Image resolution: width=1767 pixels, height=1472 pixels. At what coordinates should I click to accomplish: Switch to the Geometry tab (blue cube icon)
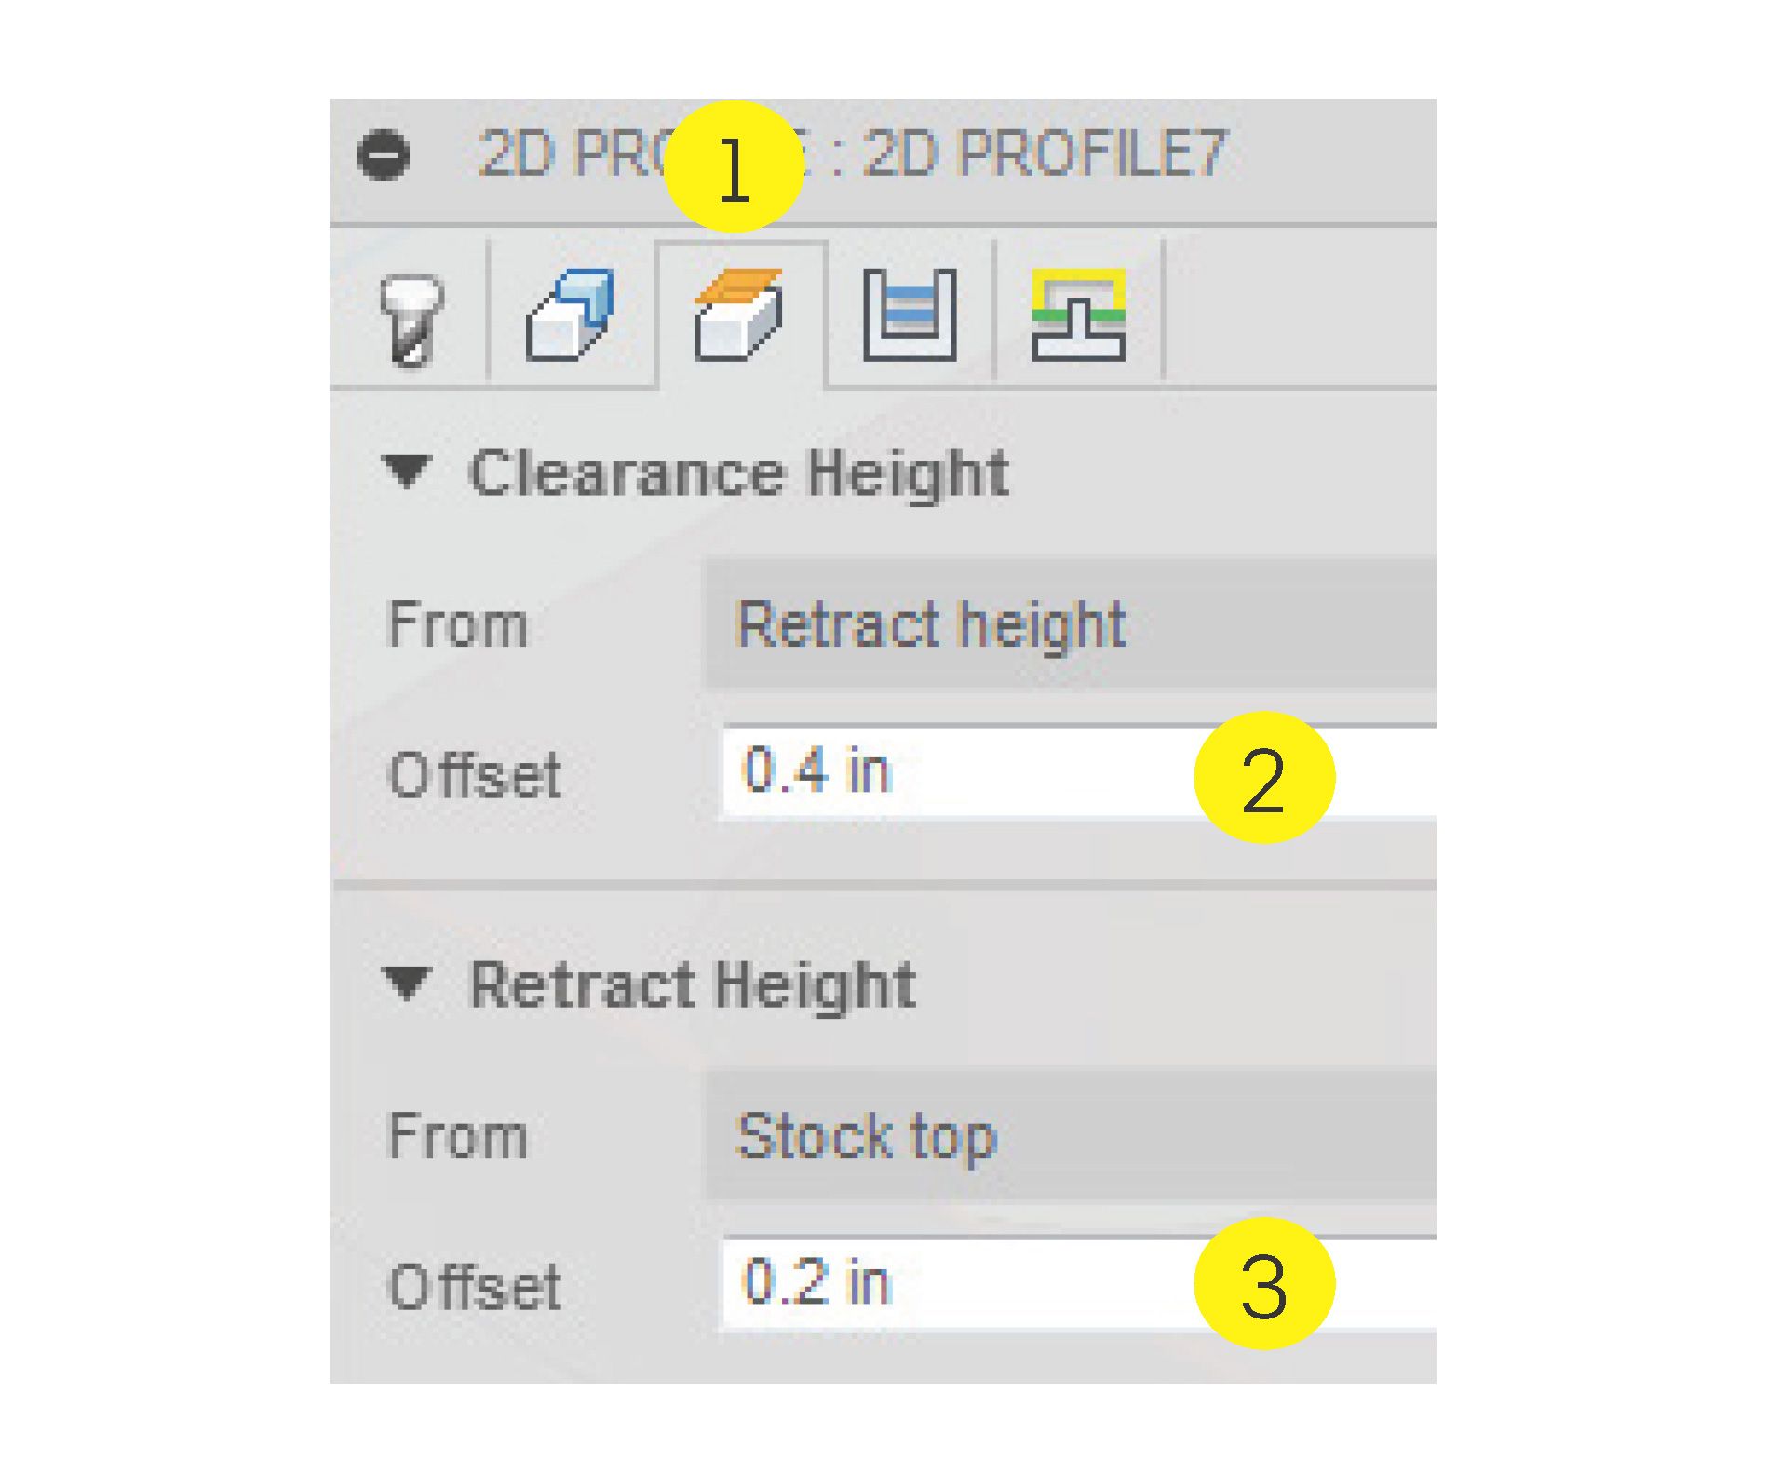[570, 314]
